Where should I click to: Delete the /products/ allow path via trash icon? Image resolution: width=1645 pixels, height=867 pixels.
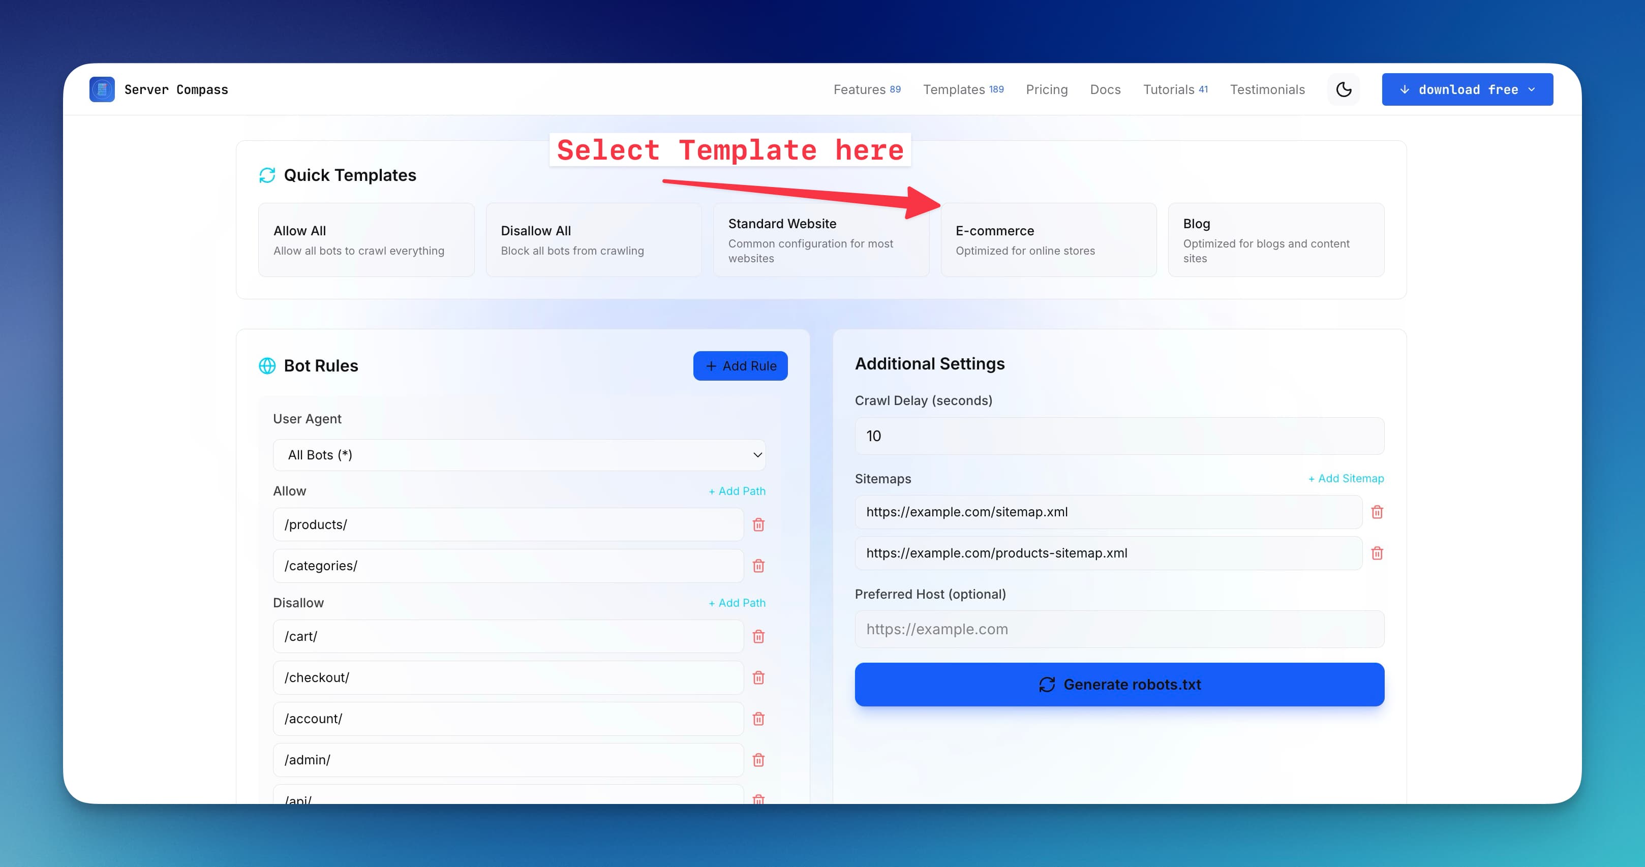click(758, 524)
